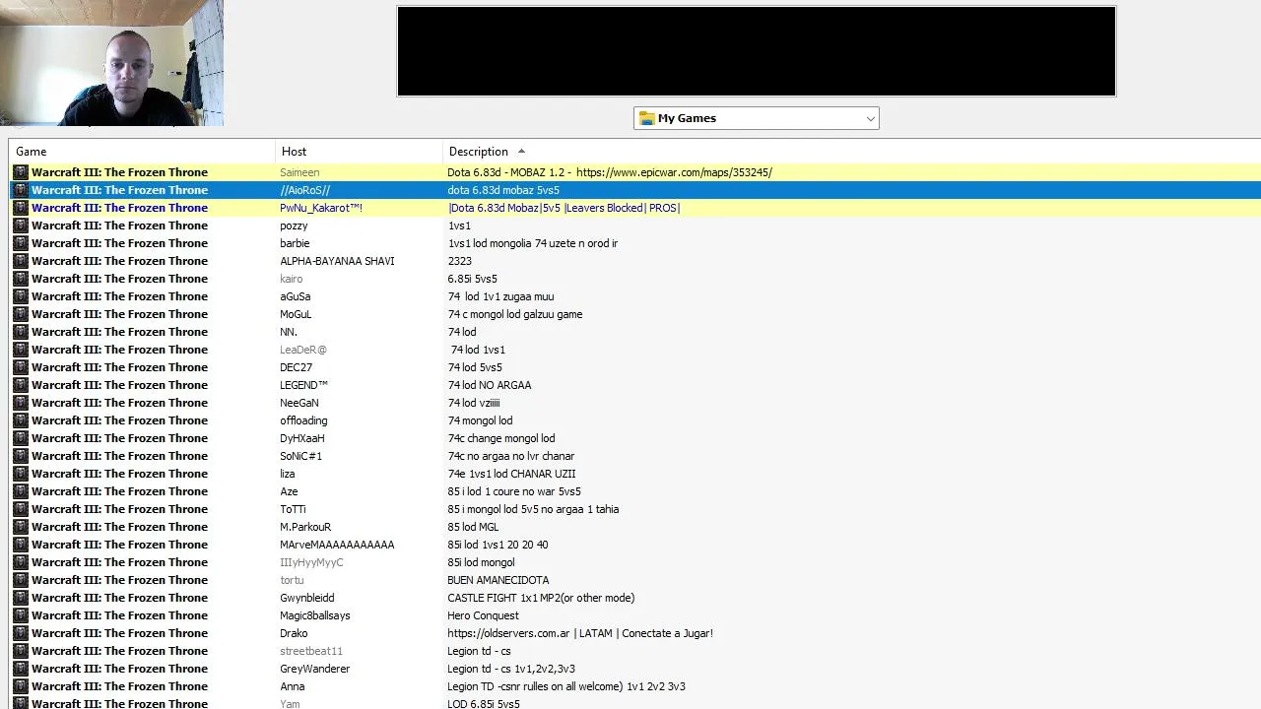Image resolution: width=1261 pixels, height=709 pixels.
Task: Click host name Anna
Action: pos(293,686)
